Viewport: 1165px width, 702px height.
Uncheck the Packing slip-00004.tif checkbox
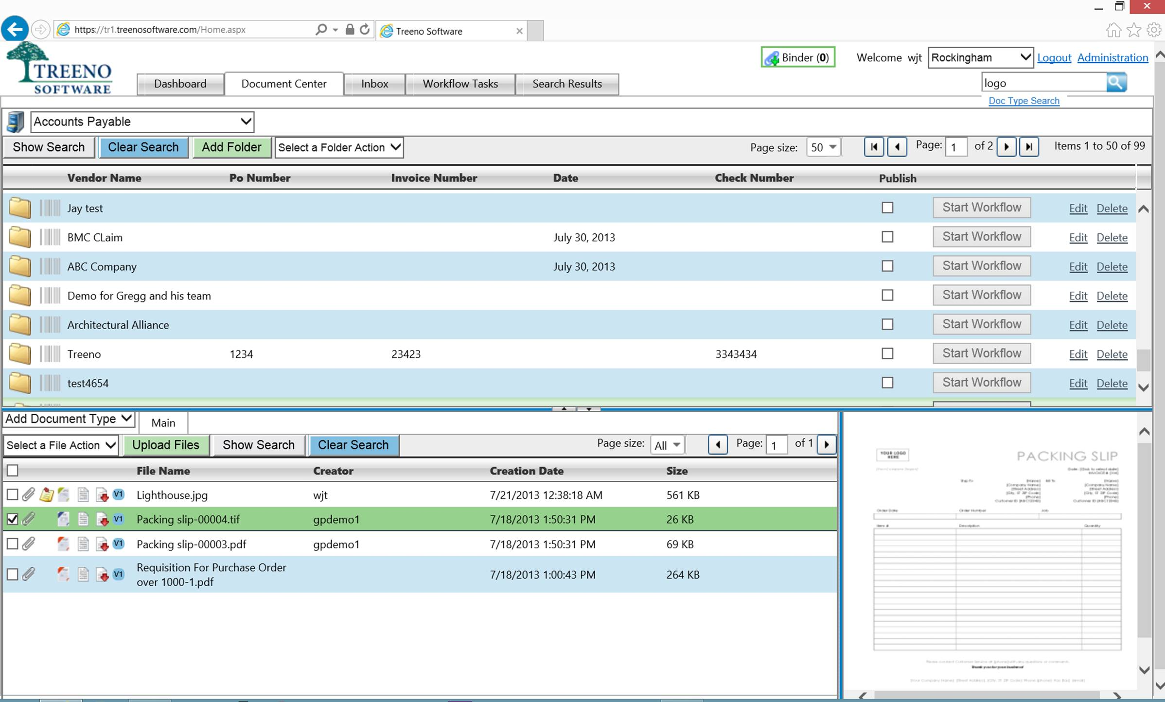[13, 519]
